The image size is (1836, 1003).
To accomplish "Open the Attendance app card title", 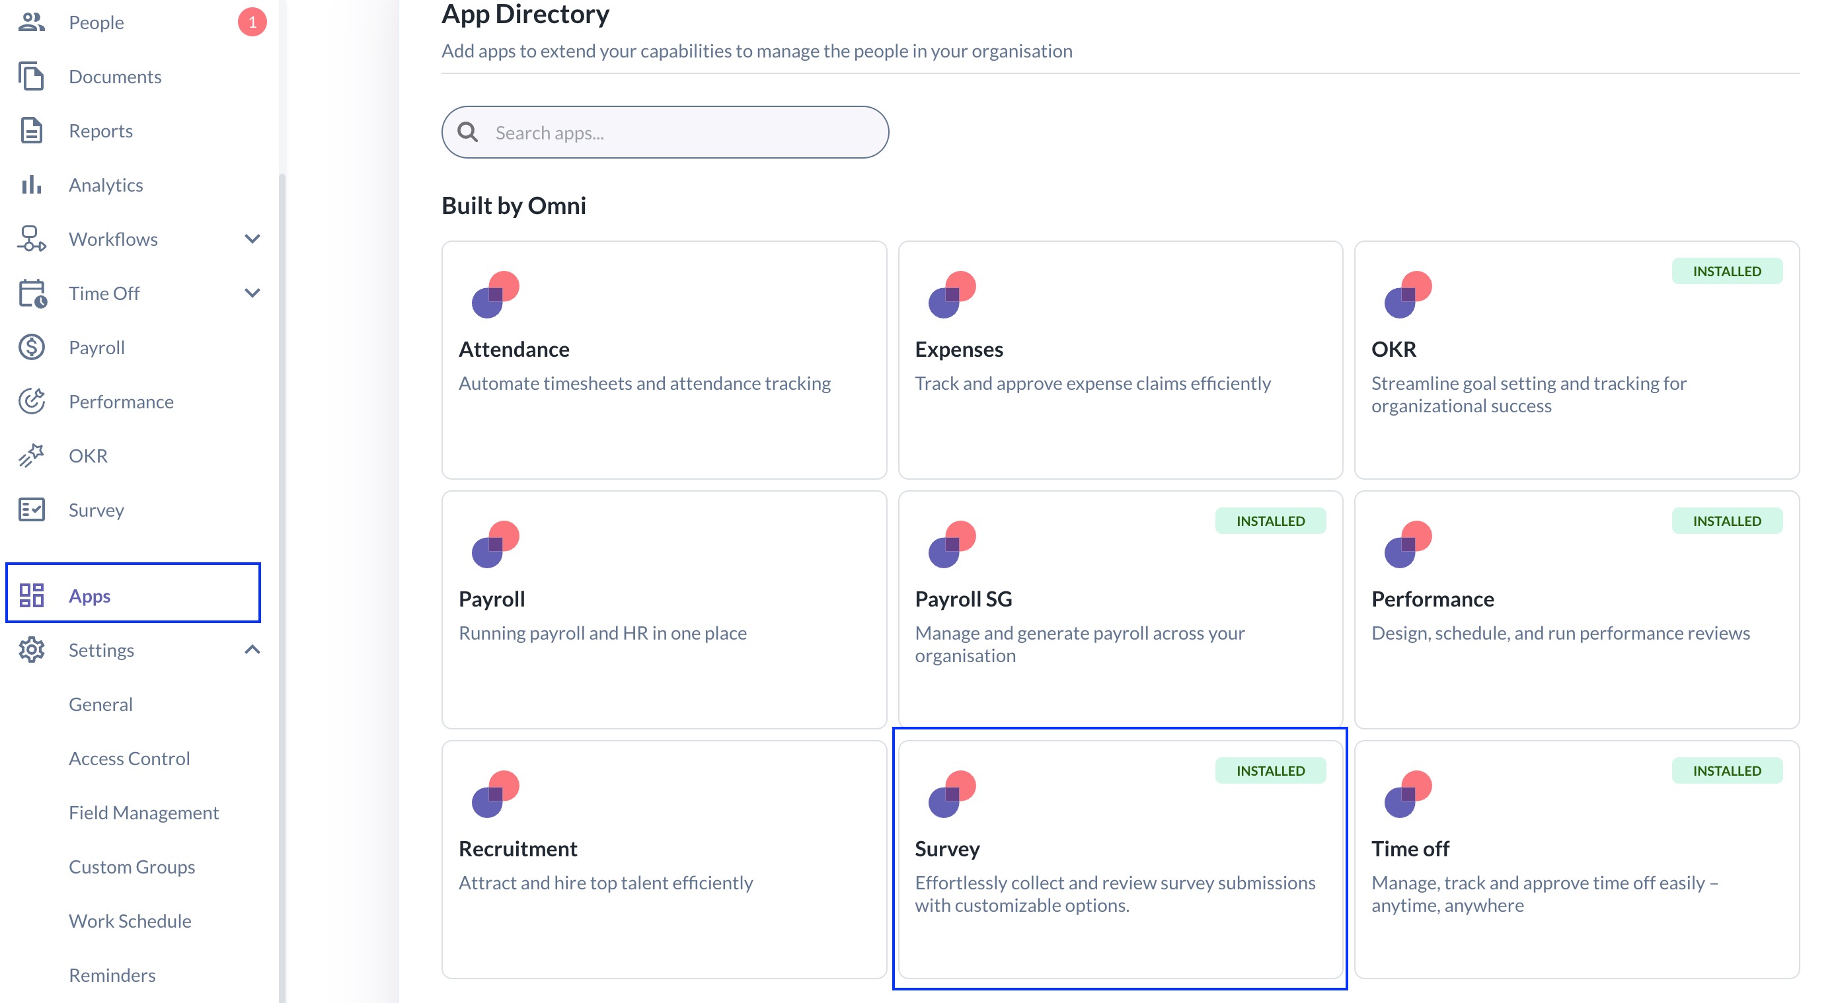I will click(514, 349).
